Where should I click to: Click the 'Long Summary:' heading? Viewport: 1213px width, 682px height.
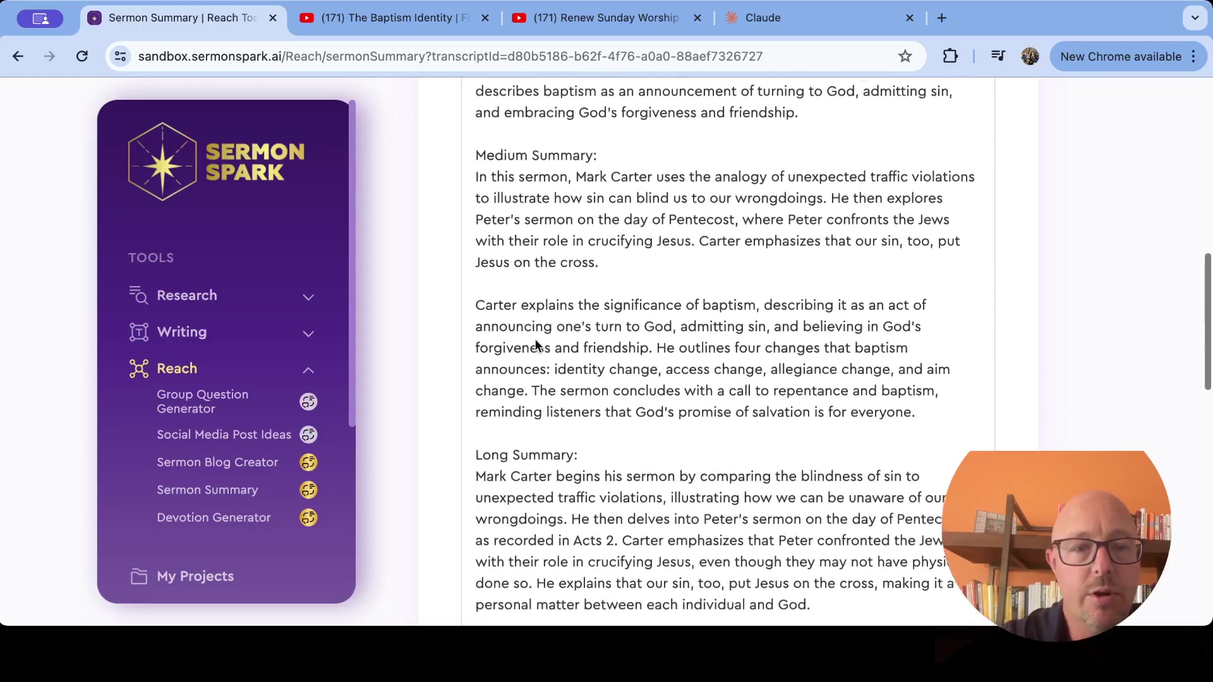[526, 455]
